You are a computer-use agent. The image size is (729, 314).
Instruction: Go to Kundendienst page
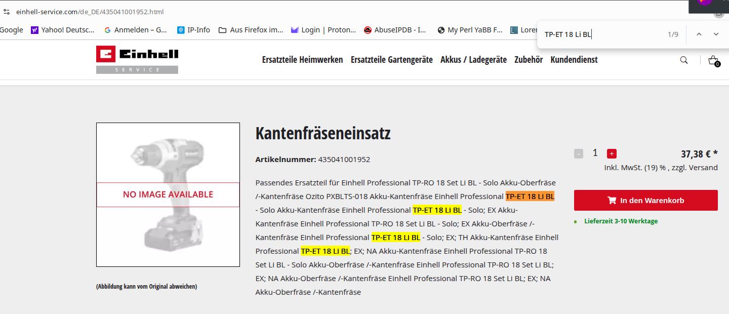tap(574, 60)
